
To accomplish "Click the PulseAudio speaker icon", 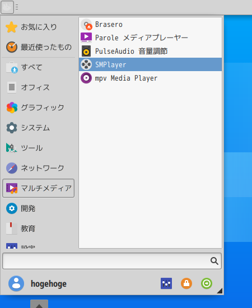I will [86, 51].
